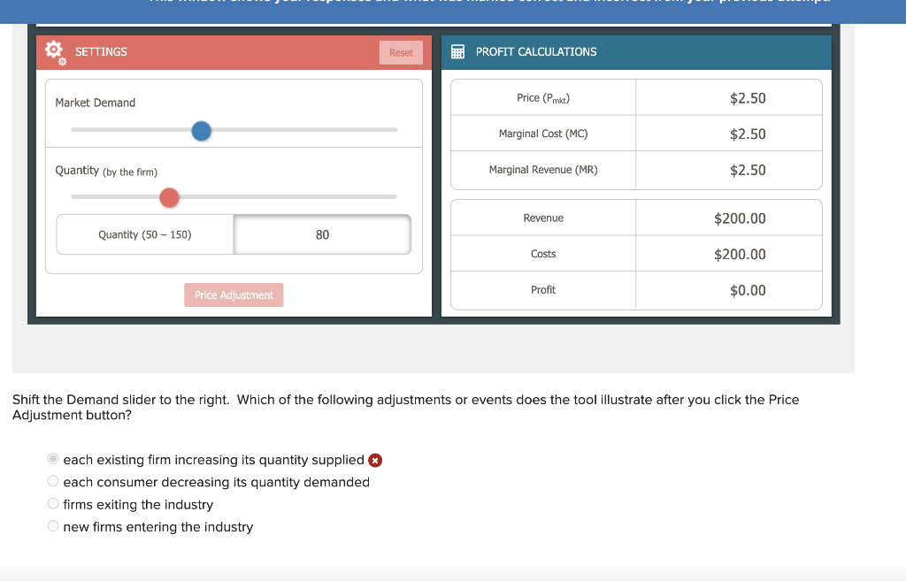This screenshot has width=906, height=581.
Task: Click the Costs value $200.00
Action: point(740,254)
